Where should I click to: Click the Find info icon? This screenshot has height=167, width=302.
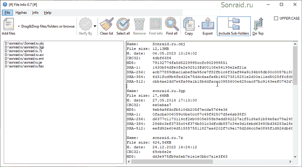pos(156,24)
